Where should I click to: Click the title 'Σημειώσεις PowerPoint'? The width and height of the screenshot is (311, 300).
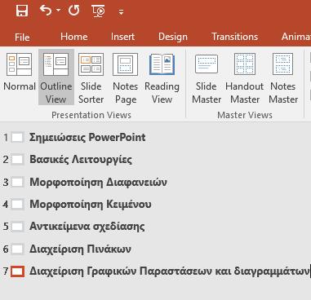click(87, 137)
